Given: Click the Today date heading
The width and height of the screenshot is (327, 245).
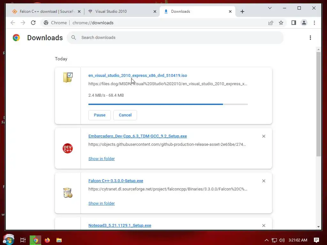Looking at the screenshot, I should coord(61,59).
